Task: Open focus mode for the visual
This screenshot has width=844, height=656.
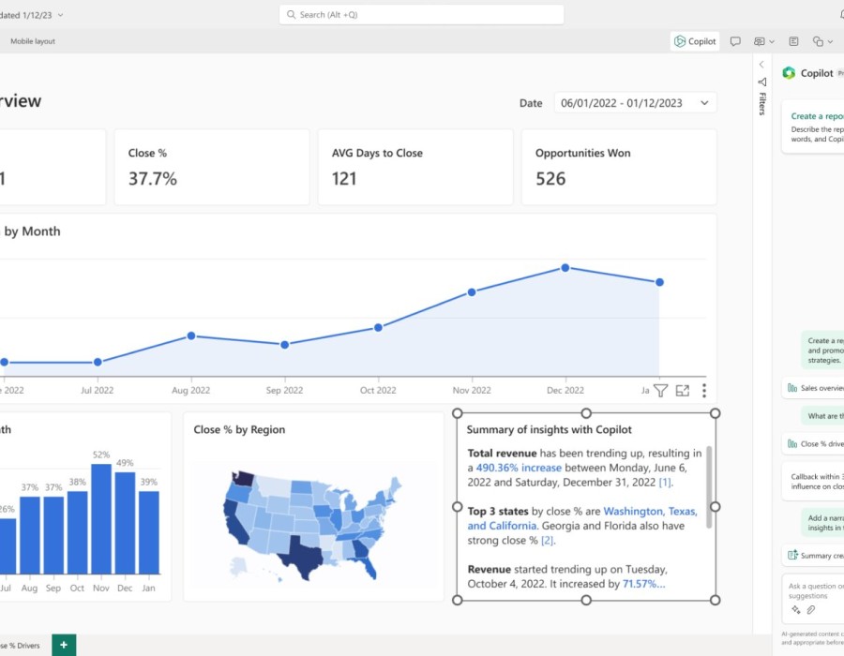Action: click(683, 391)
